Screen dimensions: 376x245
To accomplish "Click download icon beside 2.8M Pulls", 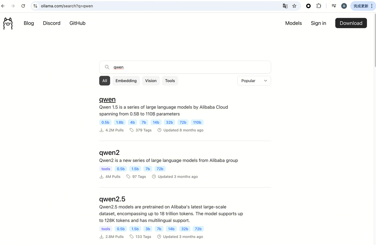I will [x=101, y=237].
